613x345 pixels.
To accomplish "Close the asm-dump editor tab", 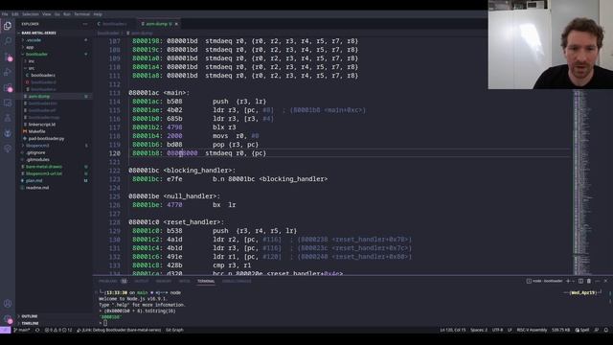I will coord(176,24).
